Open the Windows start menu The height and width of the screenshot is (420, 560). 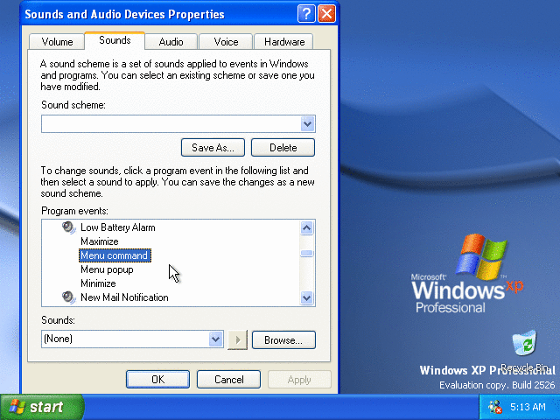(x=42, y=407)
